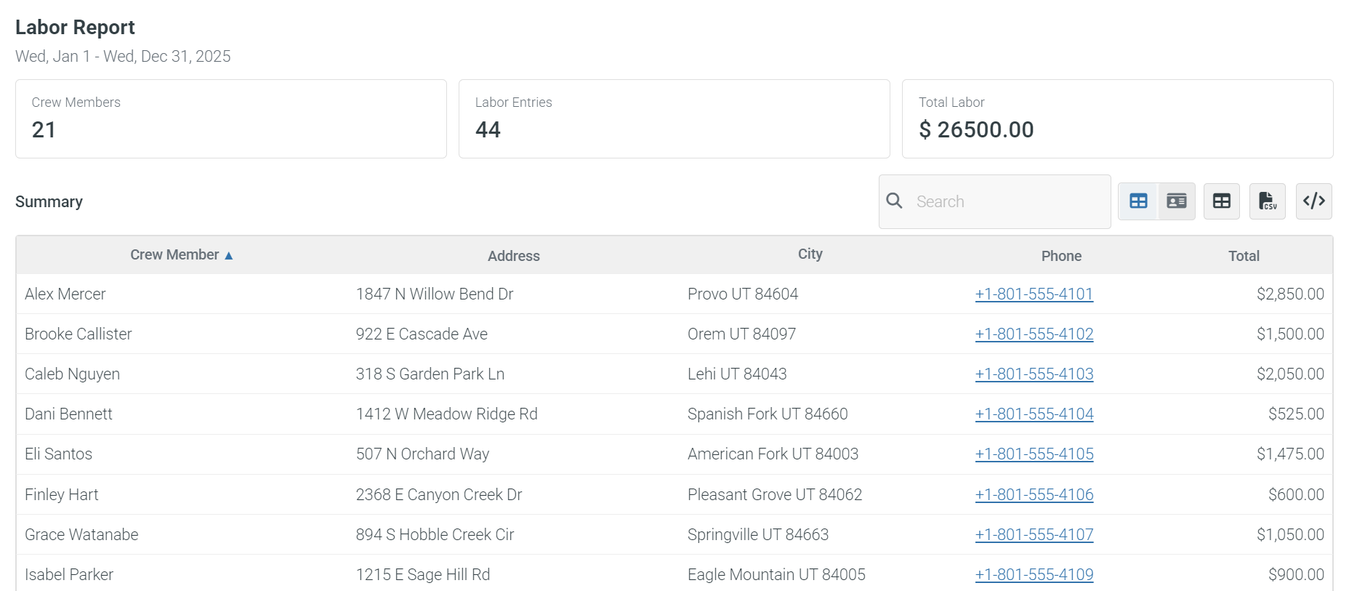Click city Provo UT 84604
Viewport: 1349px width, 591px height.
743,294
